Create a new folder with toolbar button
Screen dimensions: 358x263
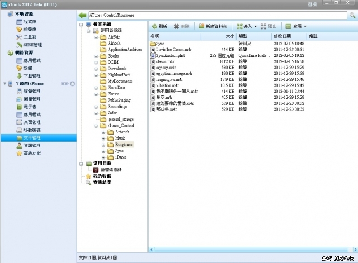tap(213, 26)
